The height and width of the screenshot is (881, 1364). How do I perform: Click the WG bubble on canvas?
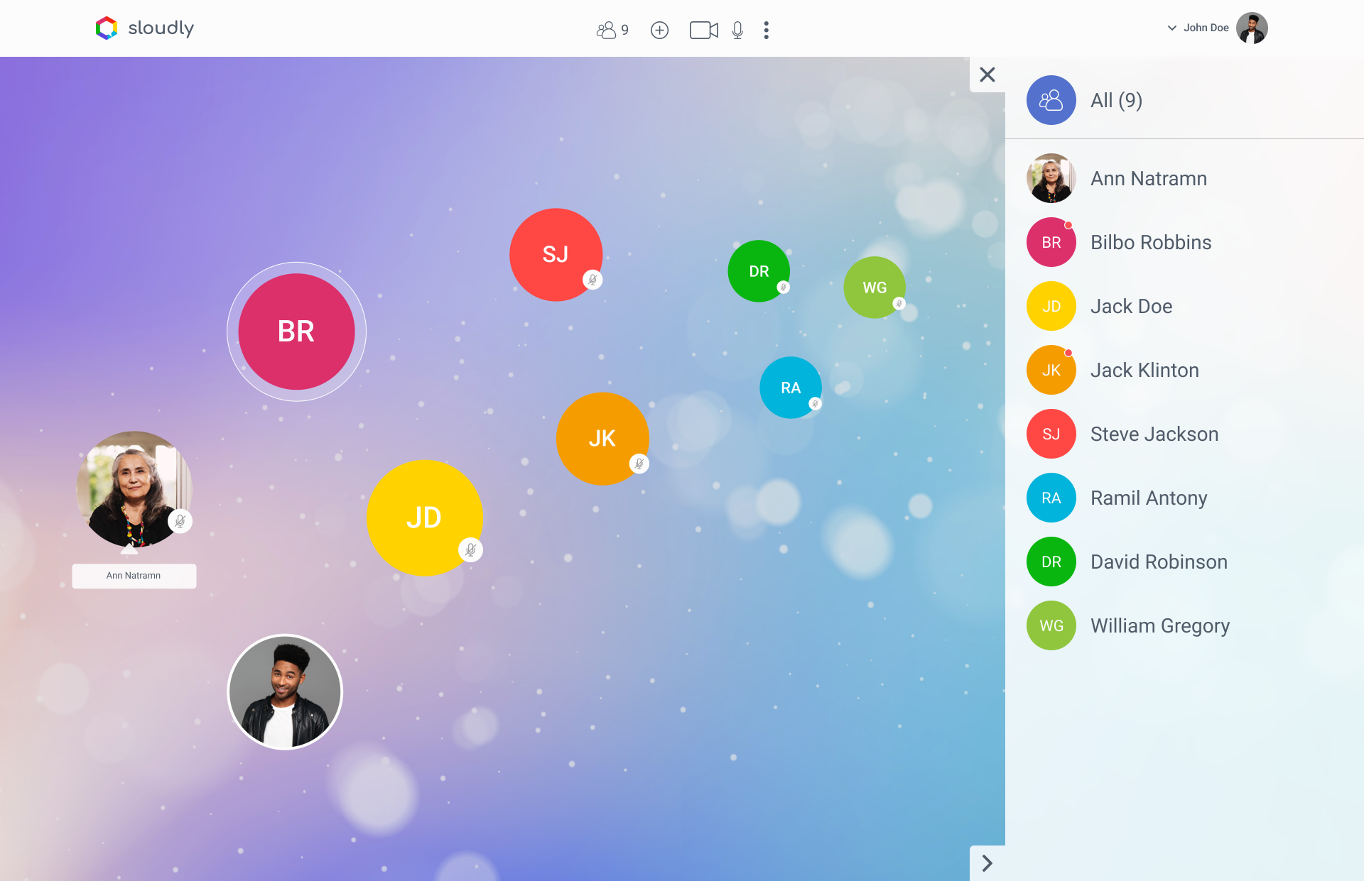[x=875, y=288]
